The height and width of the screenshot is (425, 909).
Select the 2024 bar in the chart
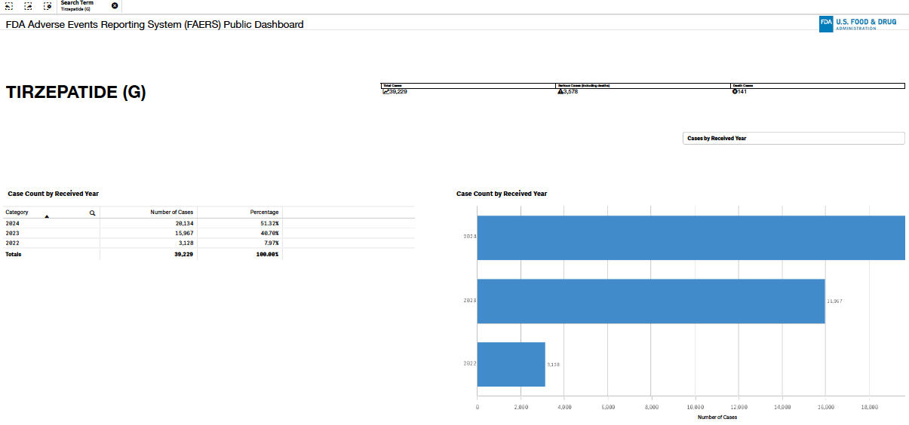(x=691, y=238)
